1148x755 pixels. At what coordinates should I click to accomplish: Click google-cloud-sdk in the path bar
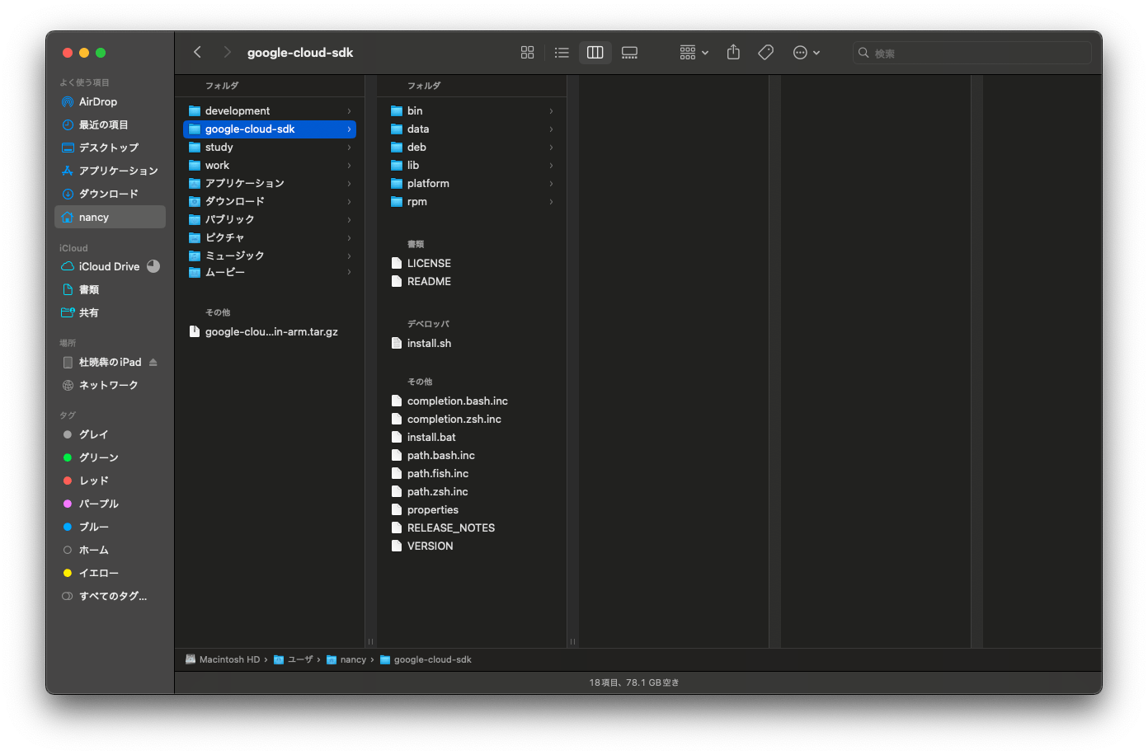pyautogui.click(x=426, y=659)
